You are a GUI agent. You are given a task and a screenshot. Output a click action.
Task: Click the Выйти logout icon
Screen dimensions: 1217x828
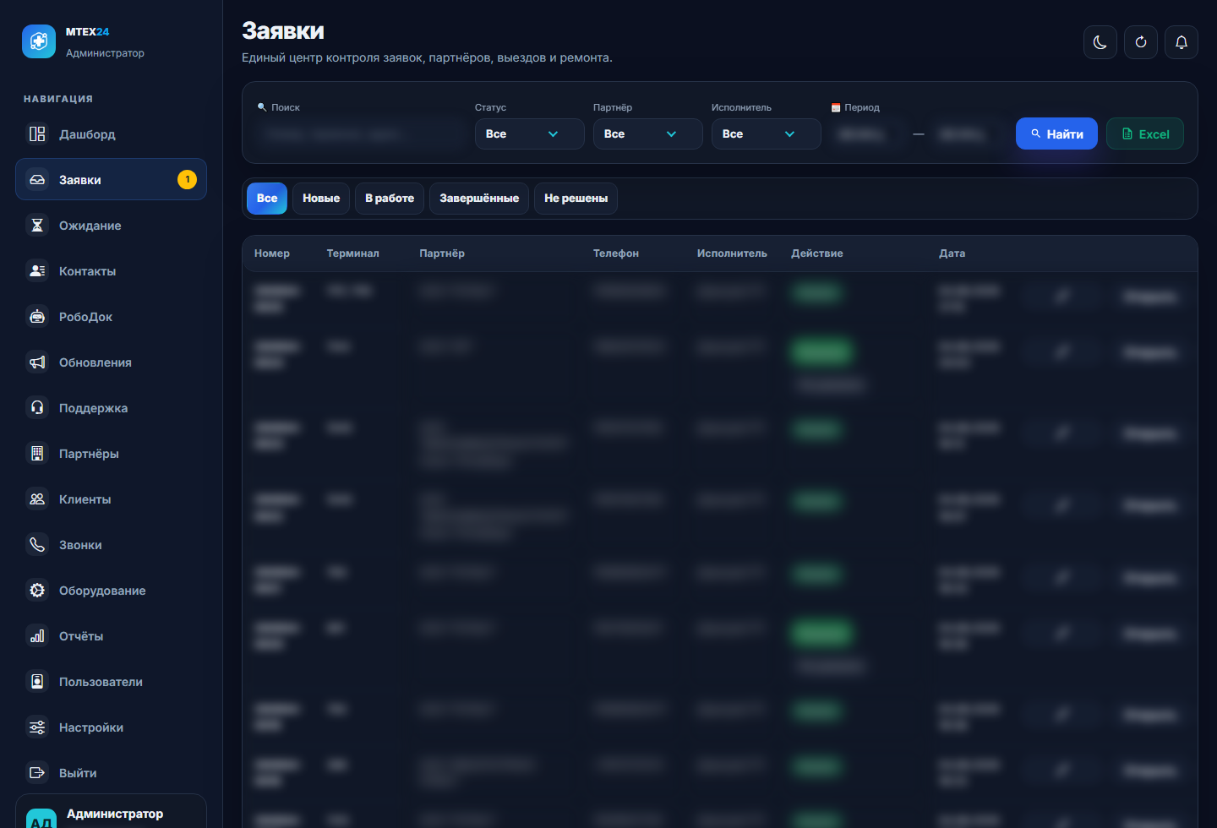(x=37, y=773)
